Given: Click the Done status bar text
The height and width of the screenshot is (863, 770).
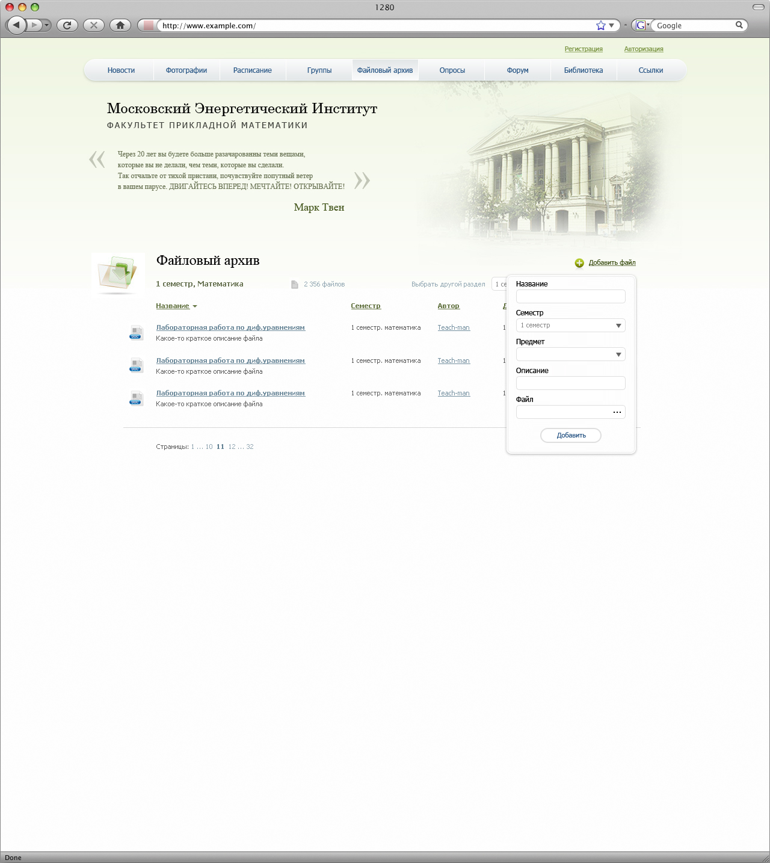Looking at the screenshot, I should tap(13, 858).
